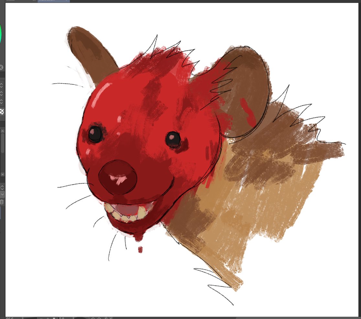
Task: Click the left panel scrollbar thumb
Action: point(3,143)
